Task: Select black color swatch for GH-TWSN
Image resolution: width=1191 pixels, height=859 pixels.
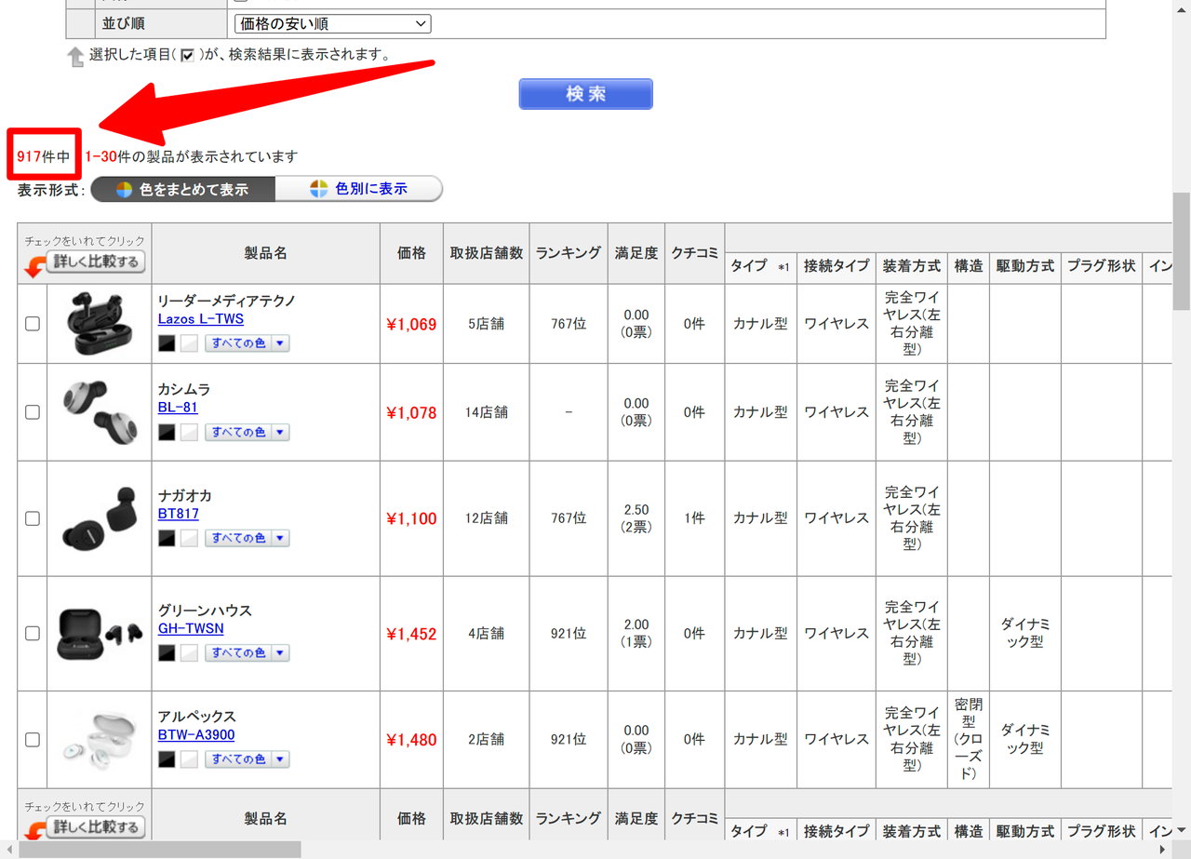Action: (x=167, y=653)
